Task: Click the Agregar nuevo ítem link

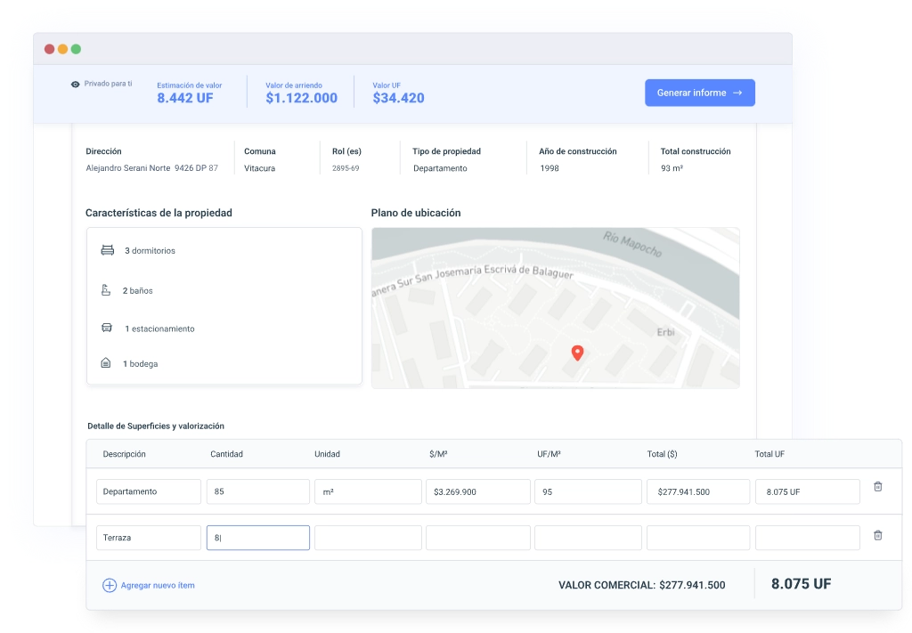Action: (x=158, y=585)
